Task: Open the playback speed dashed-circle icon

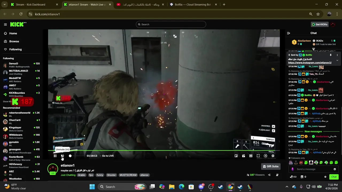Action: pos(265,156)
